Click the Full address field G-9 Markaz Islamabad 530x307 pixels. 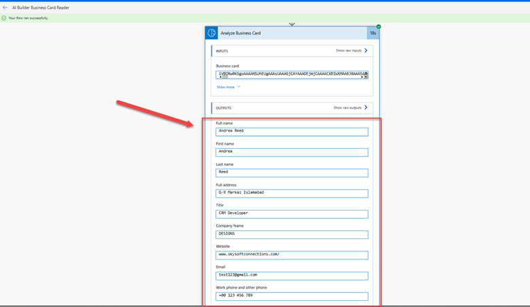pos(292,194)
